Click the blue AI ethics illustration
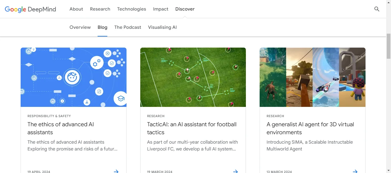The image size is (391, 173). 73,77
